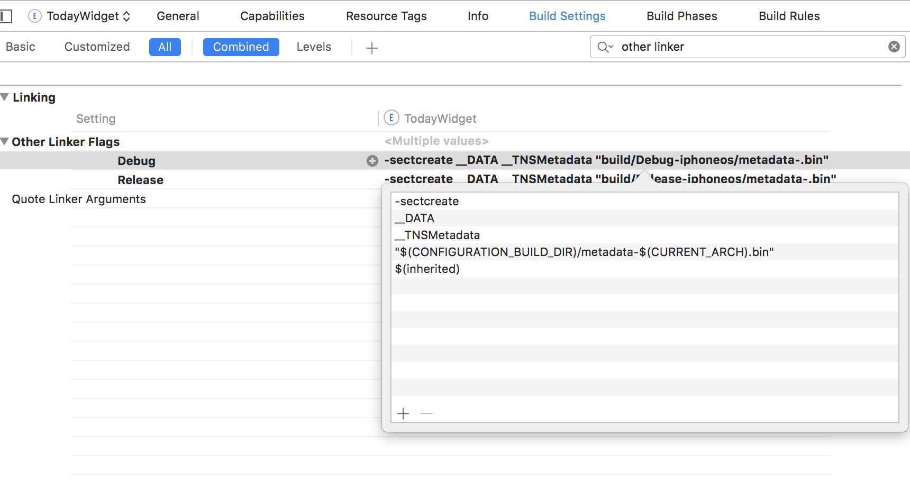Switch to Levels view

[314, 47]
